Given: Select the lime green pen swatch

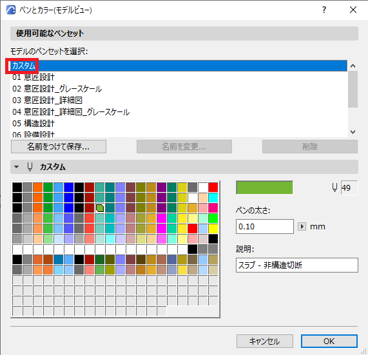Looking at the screenshot, I should (x=213, y=218).
